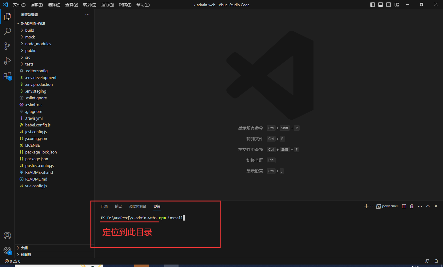Open the vue.config.js file
Screen dimensions: 443x267
coord(54,186)
